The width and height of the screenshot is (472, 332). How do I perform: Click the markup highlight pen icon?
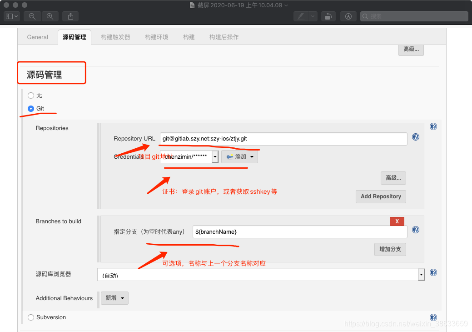point(301,16)
